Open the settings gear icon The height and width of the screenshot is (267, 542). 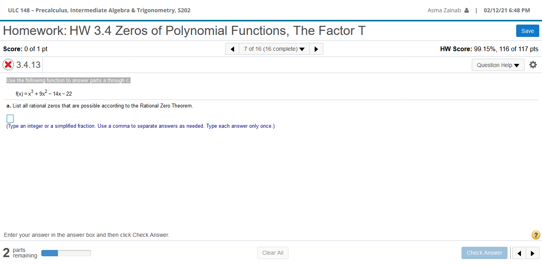click(x=533, y=65)
